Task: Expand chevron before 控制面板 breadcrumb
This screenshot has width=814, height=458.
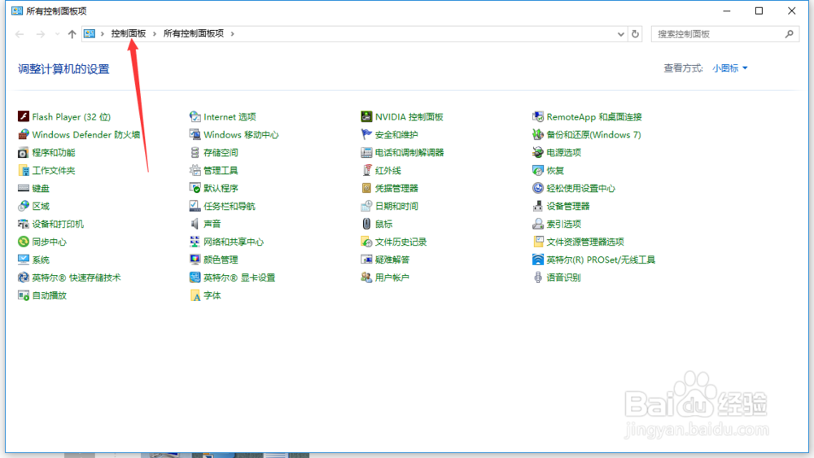Action: tap(103, 33)
